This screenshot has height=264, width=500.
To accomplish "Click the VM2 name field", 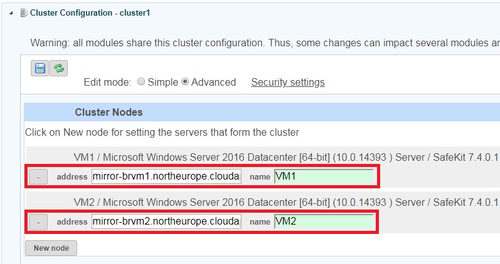I will tap(324, 221).
